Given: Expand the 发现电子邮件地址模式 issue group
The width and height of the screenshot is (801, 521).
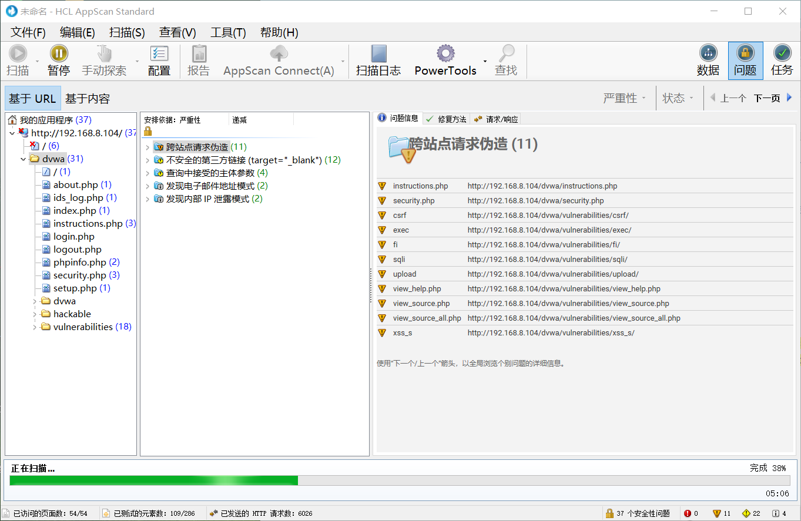Looking at the screenshot, I should (148, 186).
